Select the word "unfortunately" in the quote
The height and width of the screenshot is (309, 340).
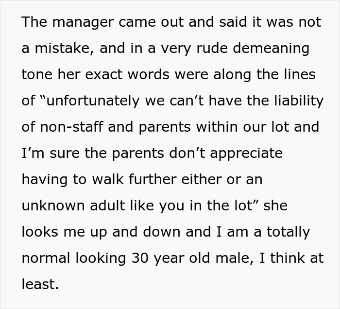tap(93, 101)
